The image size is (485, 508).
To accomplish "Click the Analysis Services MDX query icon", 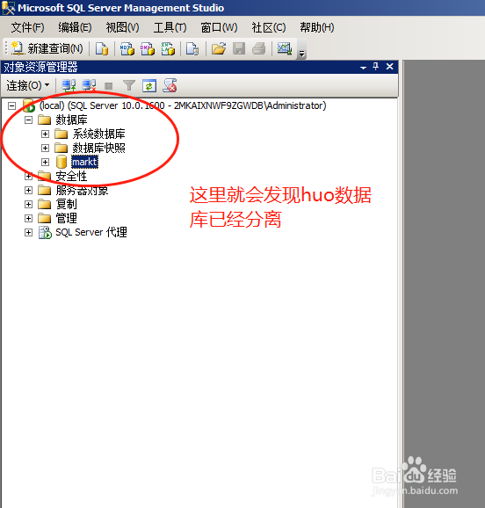I will point(127,48).
